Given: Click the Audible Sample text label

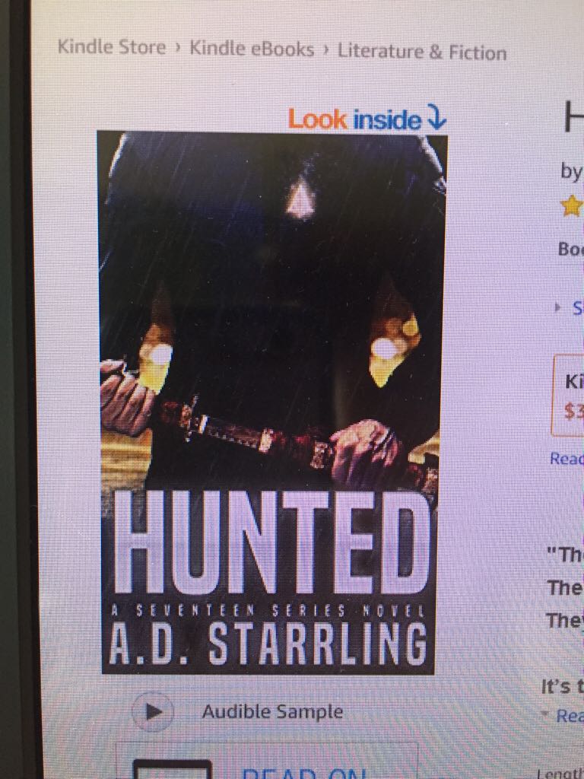Looking at the screenshot, I should coord(272,711).
